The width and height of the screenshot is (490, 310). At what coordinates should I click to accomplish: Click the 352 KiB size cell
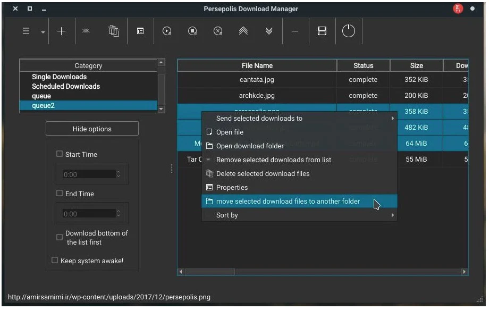416,80
